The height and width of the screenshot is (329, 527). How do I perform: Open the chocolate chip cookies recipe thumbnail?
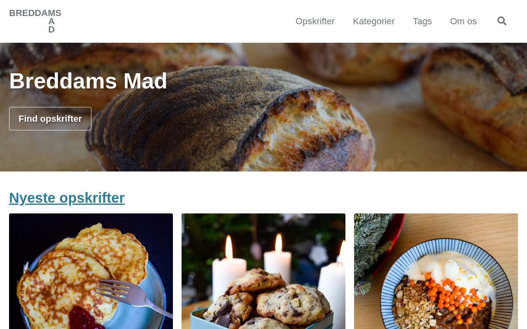[x=263, y=271]
